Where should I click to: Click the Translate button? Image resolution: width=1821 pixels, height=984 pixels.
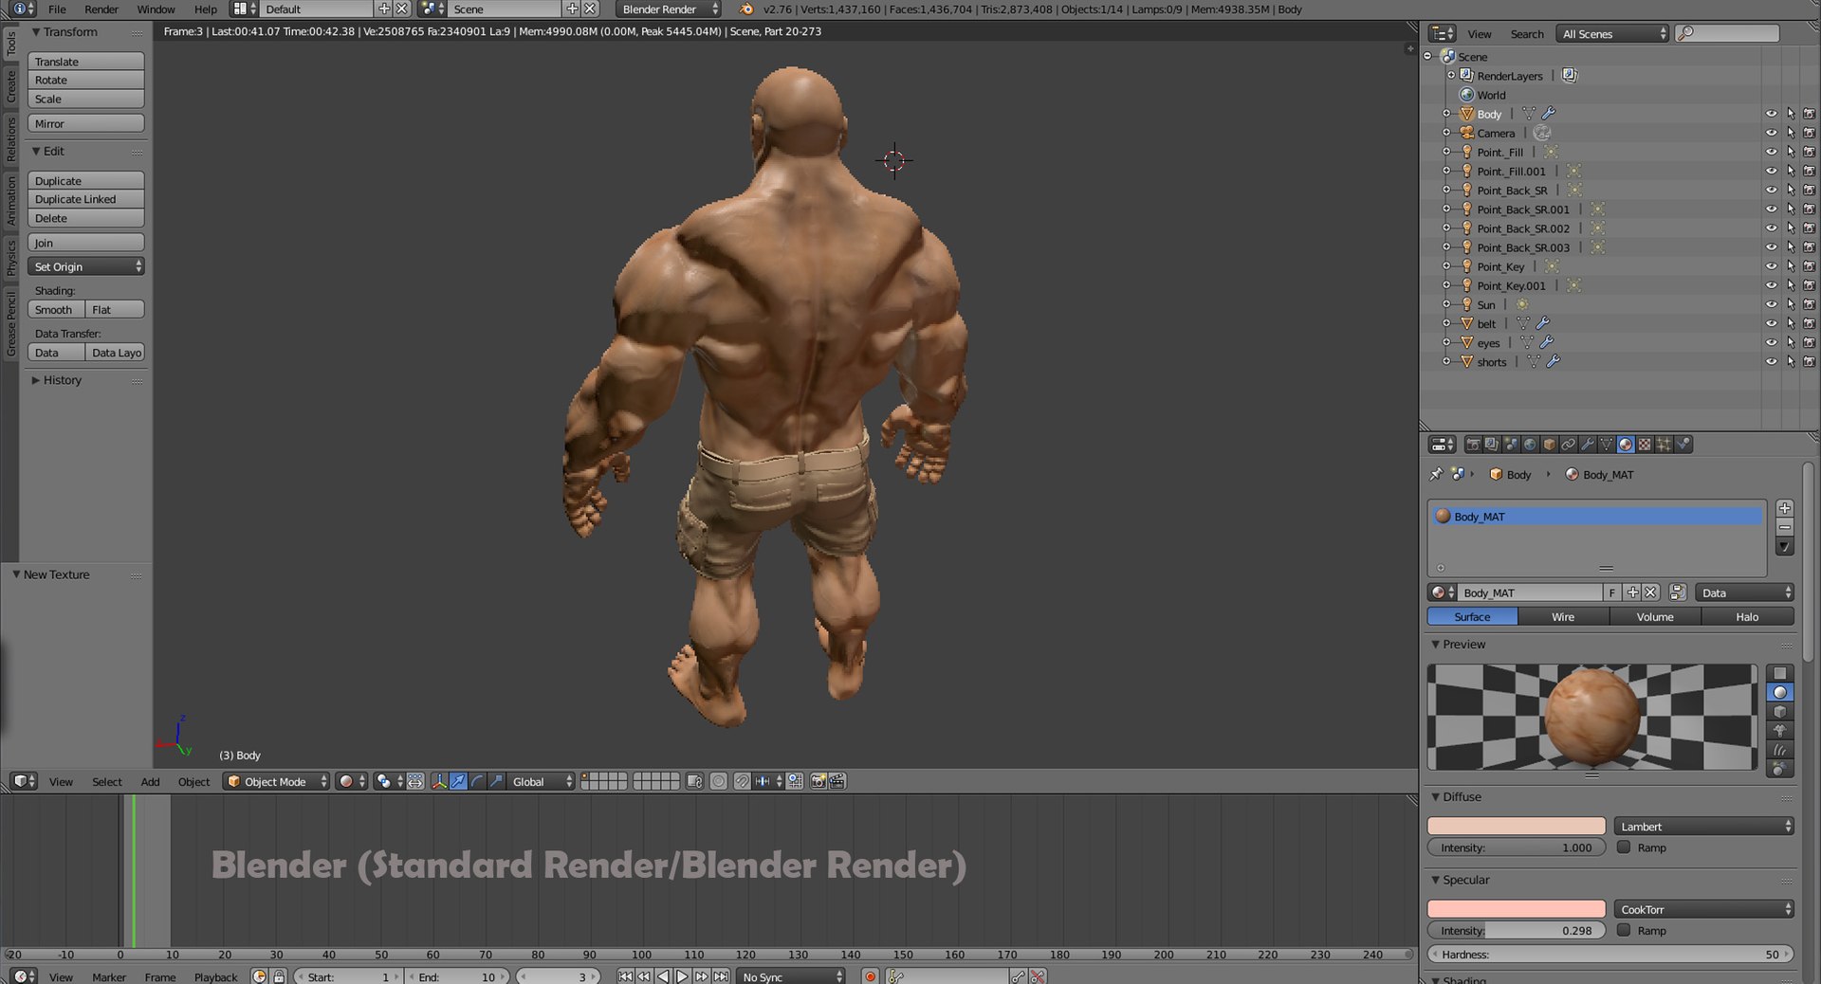[86, 62]
